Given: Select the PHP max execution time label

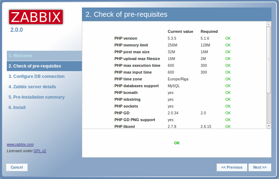Looking at the screenshot, I should coord(137,65).
